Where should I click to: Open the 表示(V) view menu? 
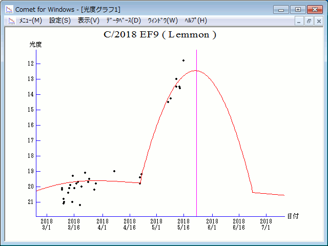(x=89, y=20)
